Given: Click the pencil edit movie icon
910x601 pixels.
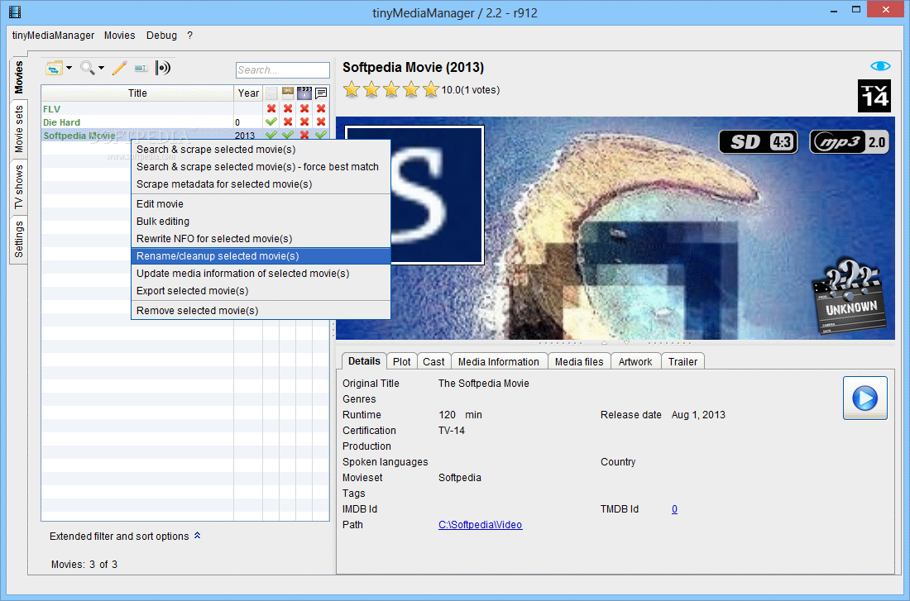Looking at the screenshot, I should [120, 68].
